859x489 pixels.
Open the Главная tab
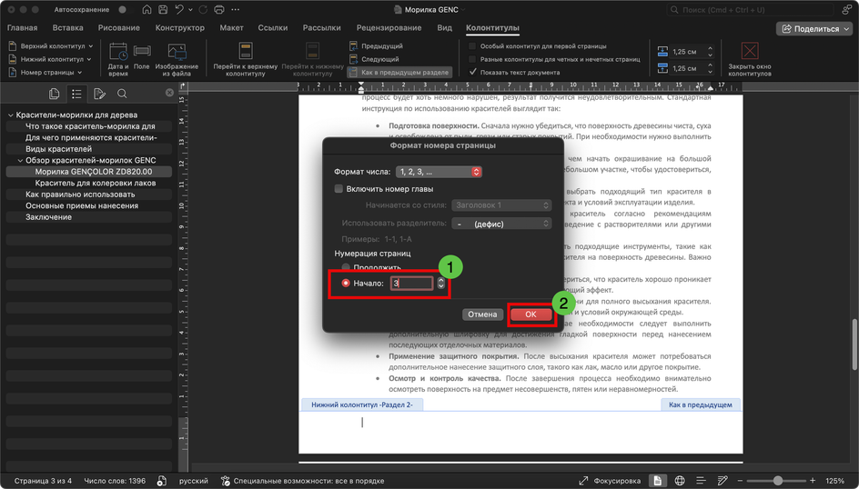pos(23,28)
